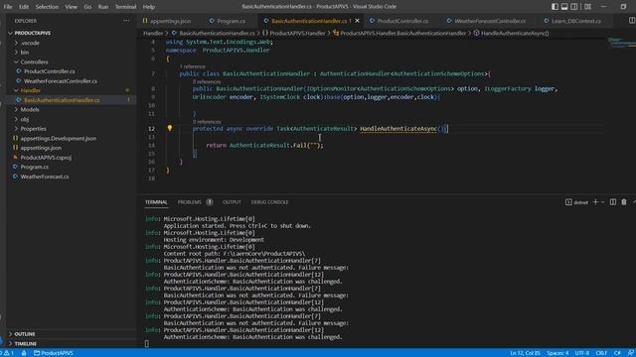Add a new terminal with the plus icon
Screen dimensions: 636x357
tap(595, 202)
